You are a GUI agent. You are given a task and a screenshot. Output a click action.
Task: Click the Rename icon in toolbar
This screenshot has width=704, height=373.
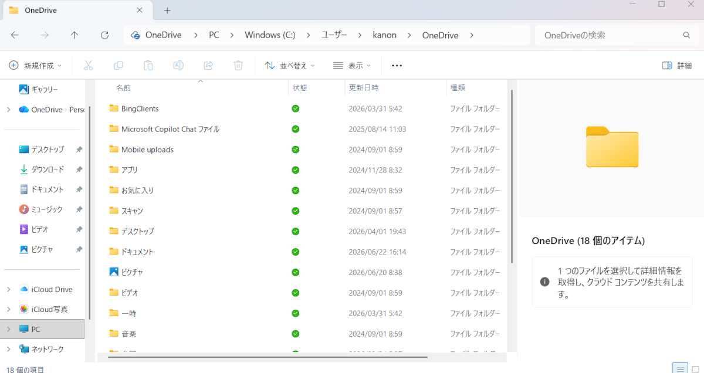click(178, 66)
